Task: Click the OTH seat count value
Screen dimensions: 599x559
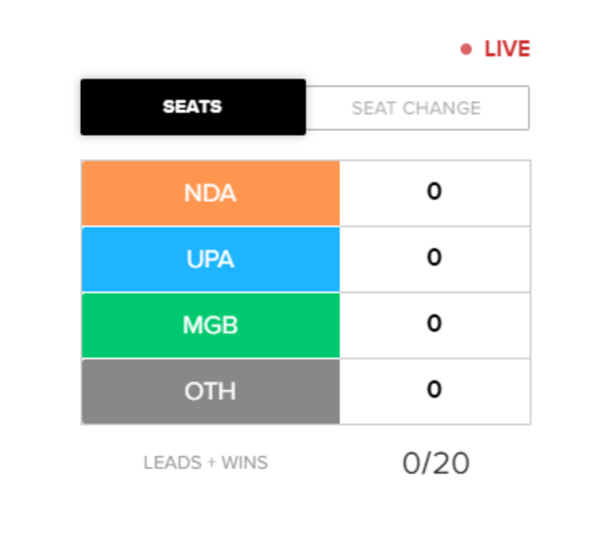Action: tap(434, 389)
